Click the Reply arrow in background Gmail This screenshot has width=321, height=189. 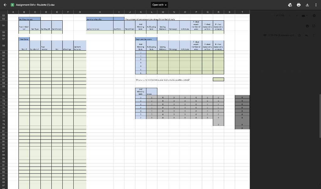[x=307, y=35]
